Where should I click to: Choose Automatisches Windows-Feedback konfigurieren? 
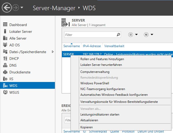tap(114, 95)
